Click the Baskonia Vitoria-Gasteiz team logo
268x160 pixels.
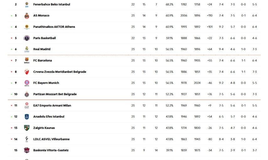tap(27, 150)
